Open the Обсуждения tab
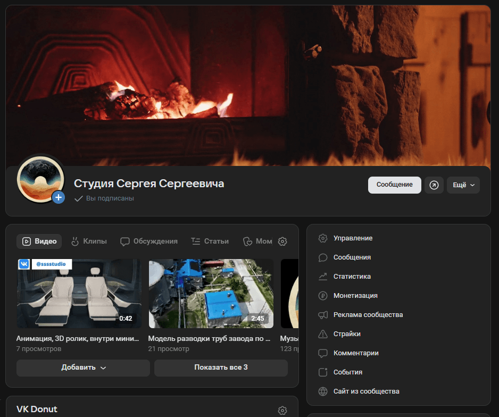The image size is (499, 417). (x=148, y=241)
